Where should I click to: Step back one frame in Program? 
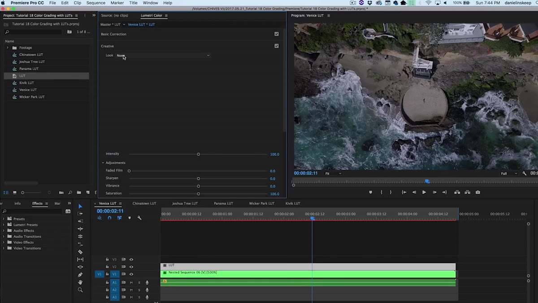(x=414, y=192)
